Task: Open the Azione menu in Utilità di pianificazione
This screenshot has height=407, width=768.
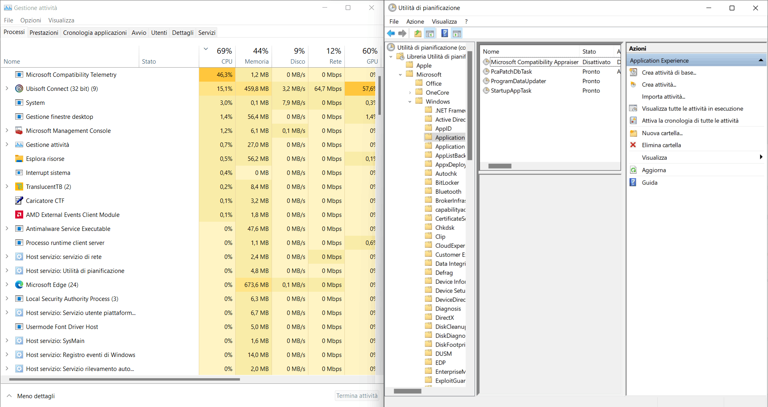Action: [415, 22]
